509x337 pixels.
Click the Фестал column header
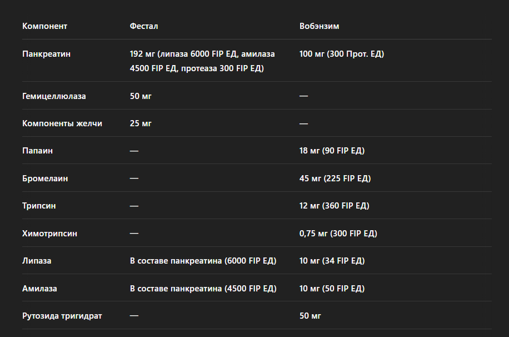144,26
